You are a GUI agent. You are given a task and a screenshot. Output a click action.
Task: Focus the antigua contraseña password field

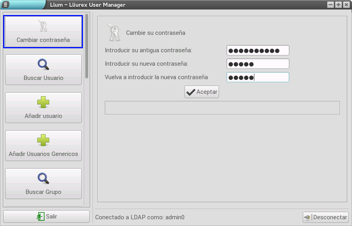(x=258, y=50)
